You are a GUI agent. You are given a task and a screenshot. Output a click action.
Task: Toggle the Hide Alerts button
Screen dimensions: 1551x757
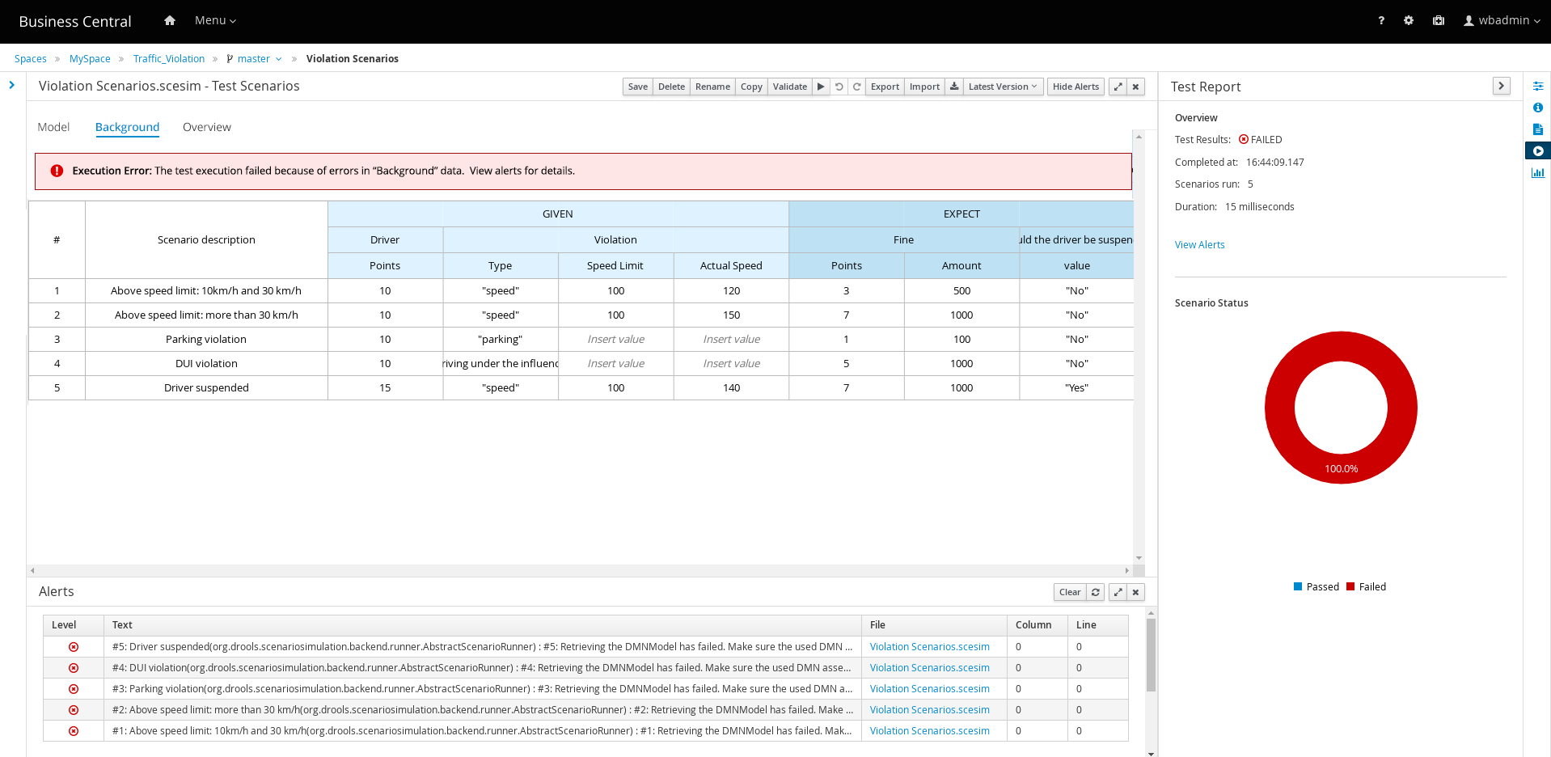coord(1076,87)
